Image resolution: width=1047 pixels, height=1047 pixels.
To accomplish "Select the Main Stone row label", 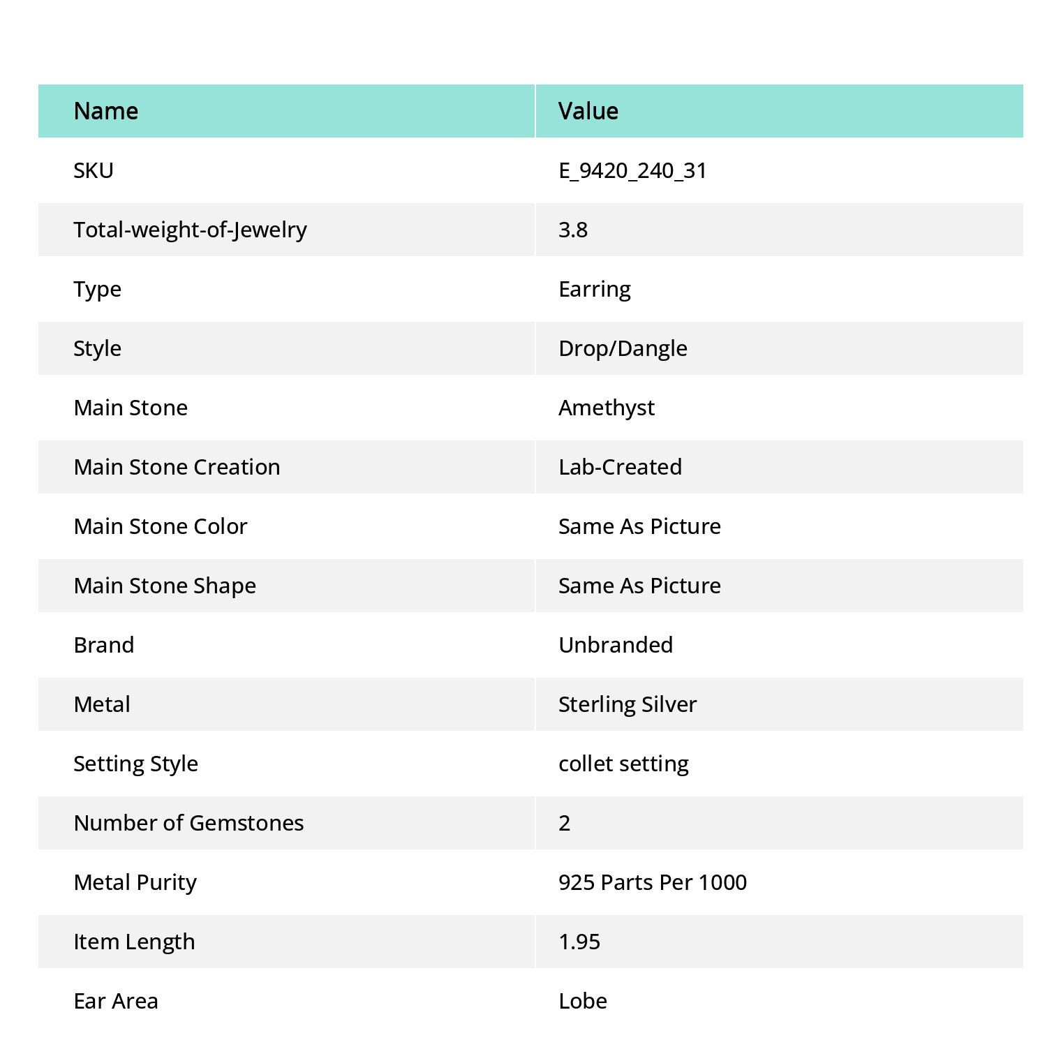I will (131, 408).
